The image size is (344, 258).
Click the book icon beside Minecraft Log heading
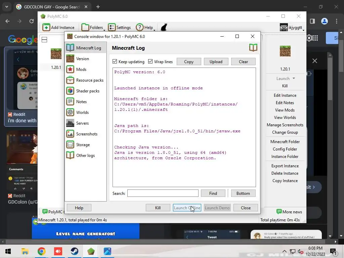click(253, 48)
